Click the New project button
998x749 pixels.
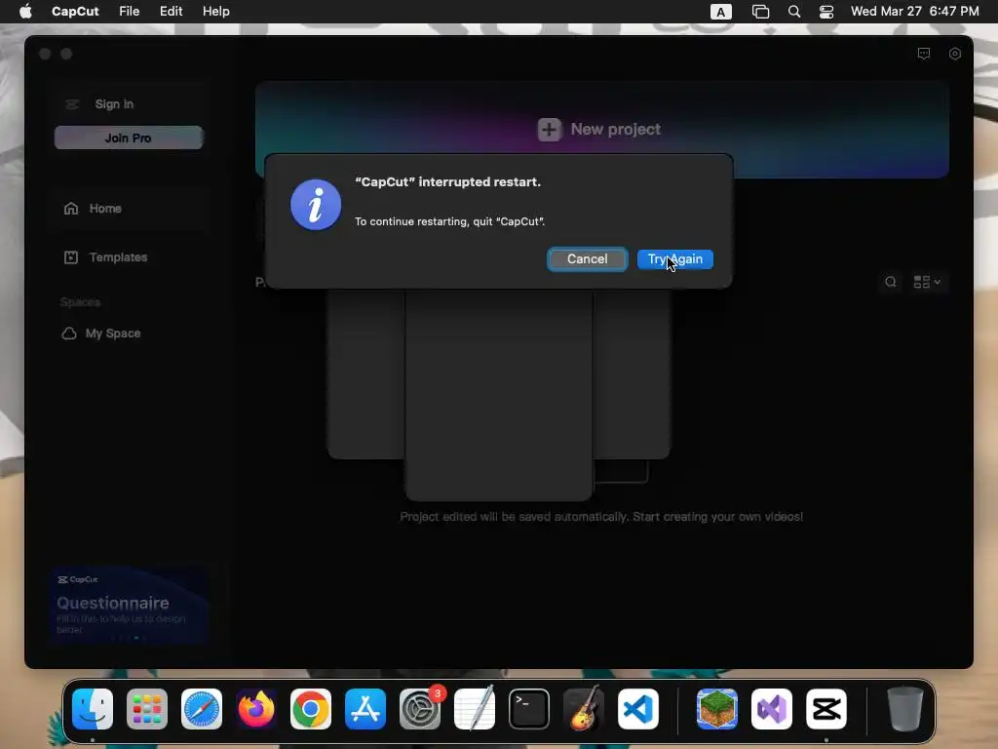pyautogui.click(x=601, y=130)
